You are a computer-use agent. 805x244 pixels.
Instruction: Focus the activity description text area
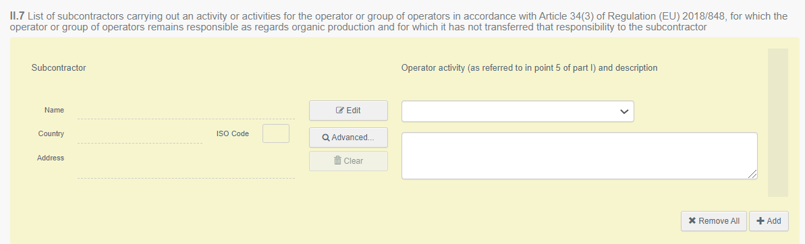click(x=579, y=156)
